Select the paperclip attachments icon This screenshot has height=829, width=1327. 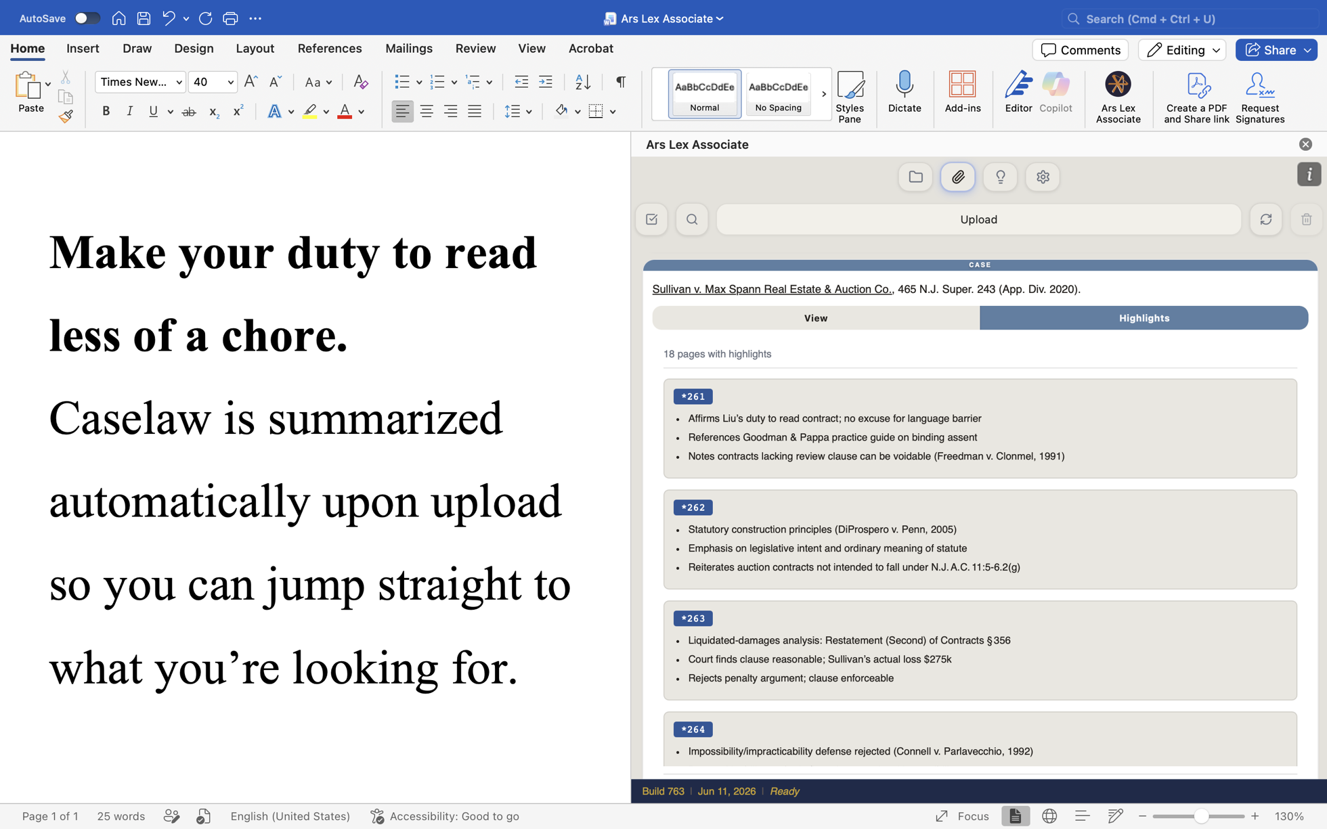point(958,177)
